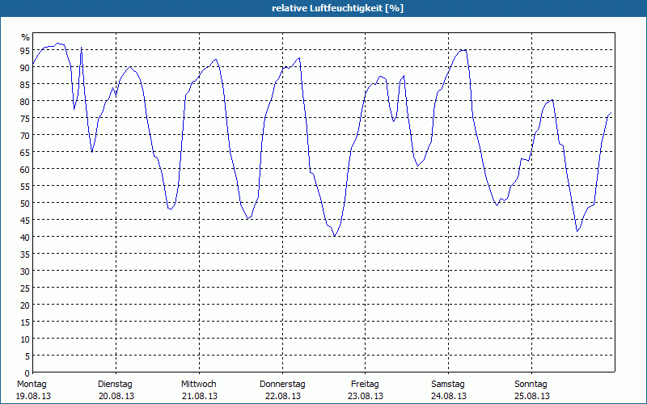
Task: Click the y-axis value '10'
Action: click(x=25, y=339)
